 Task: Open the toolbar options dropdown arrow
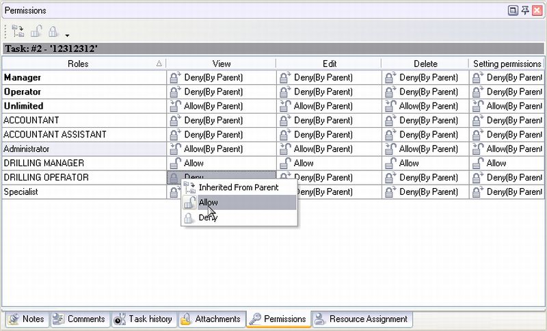[67, 34]
